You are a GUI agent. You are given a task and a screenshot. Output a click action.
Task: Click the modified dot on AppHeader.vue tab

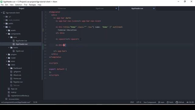point(154,9)
